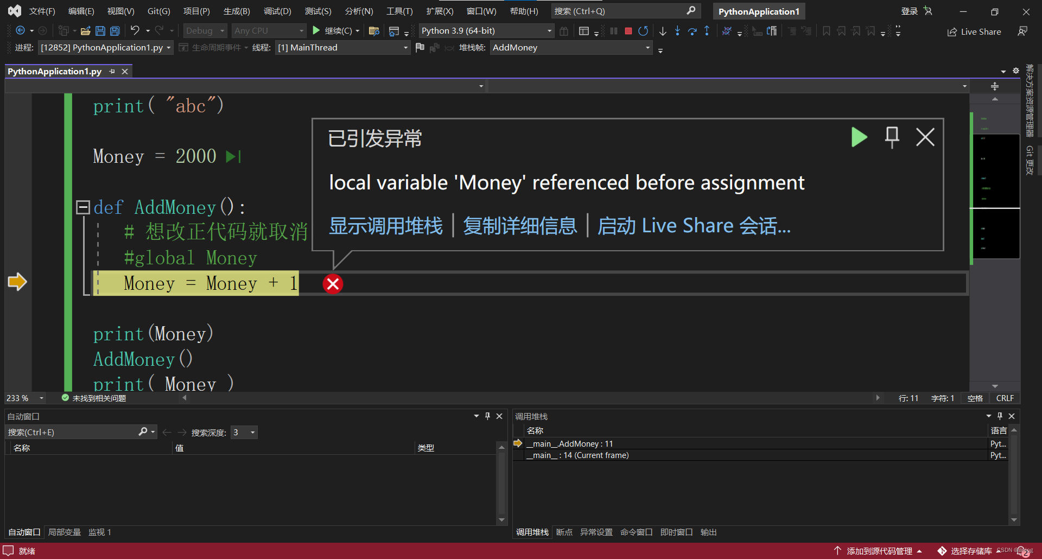1042x559 pixels.
Task: Open the editor settings gear icon
Action: (1016, 71)
